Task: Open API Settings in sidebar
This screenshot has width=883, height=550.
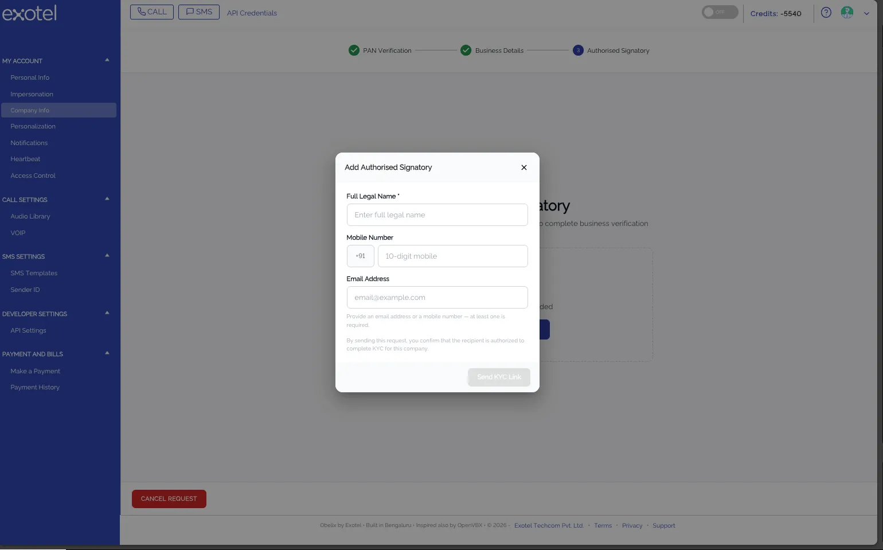Action: click(x=28, y=330)
